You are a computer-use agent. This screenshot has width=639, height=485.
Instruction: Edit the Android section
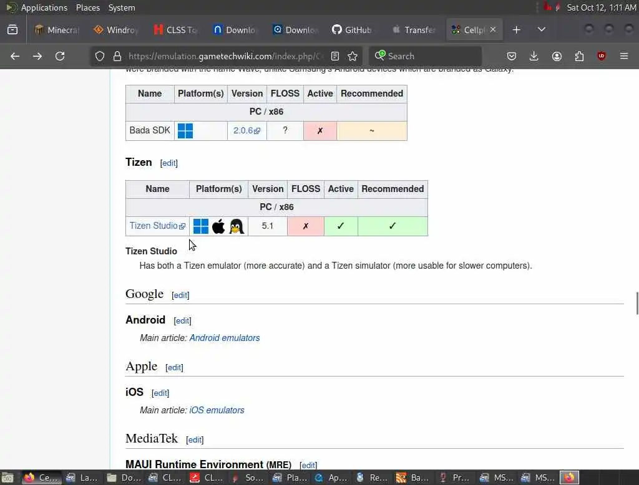pyautogui.click(x=182, y=321)
